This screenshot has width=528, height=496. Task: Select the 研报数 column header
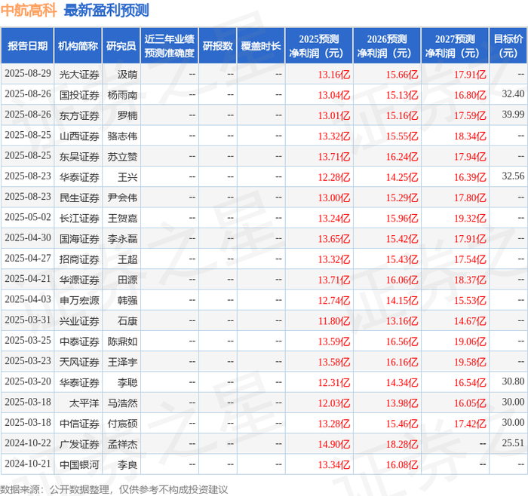click(x=217, y=46)
